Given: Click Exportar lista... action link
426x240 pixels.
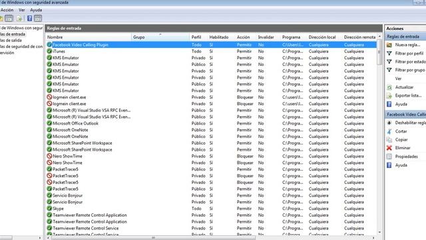Looking at the screenshot, I should coord(408,95).
